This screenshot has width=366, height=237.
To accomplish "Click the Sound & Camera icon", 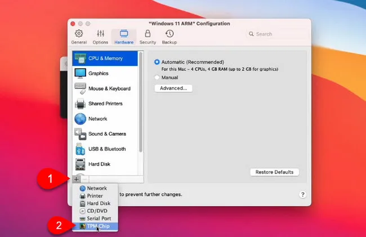I will [81, 134].
